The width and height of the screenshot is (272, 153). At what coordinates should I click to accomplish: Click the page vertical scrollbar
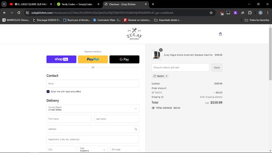click(x=270, y=54)
